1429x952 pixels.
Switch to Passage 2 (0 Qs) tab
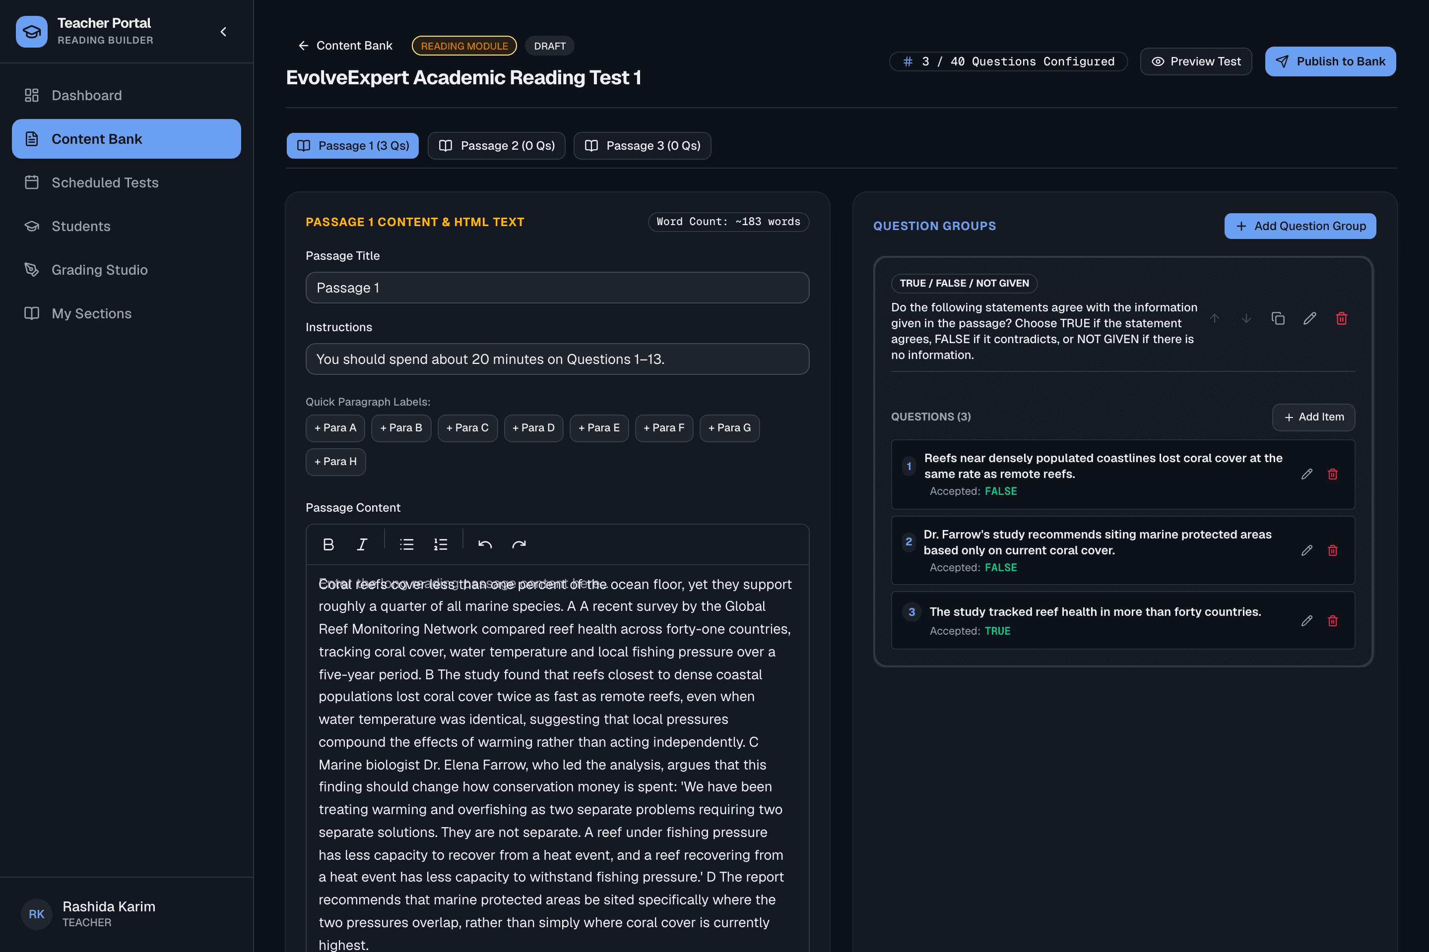tap(496, 146)
